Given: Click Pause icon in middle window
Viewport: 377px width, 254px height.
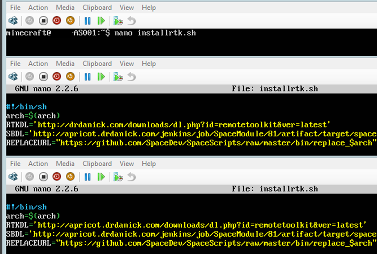Looking at the screenshot, I should [87, 77].
